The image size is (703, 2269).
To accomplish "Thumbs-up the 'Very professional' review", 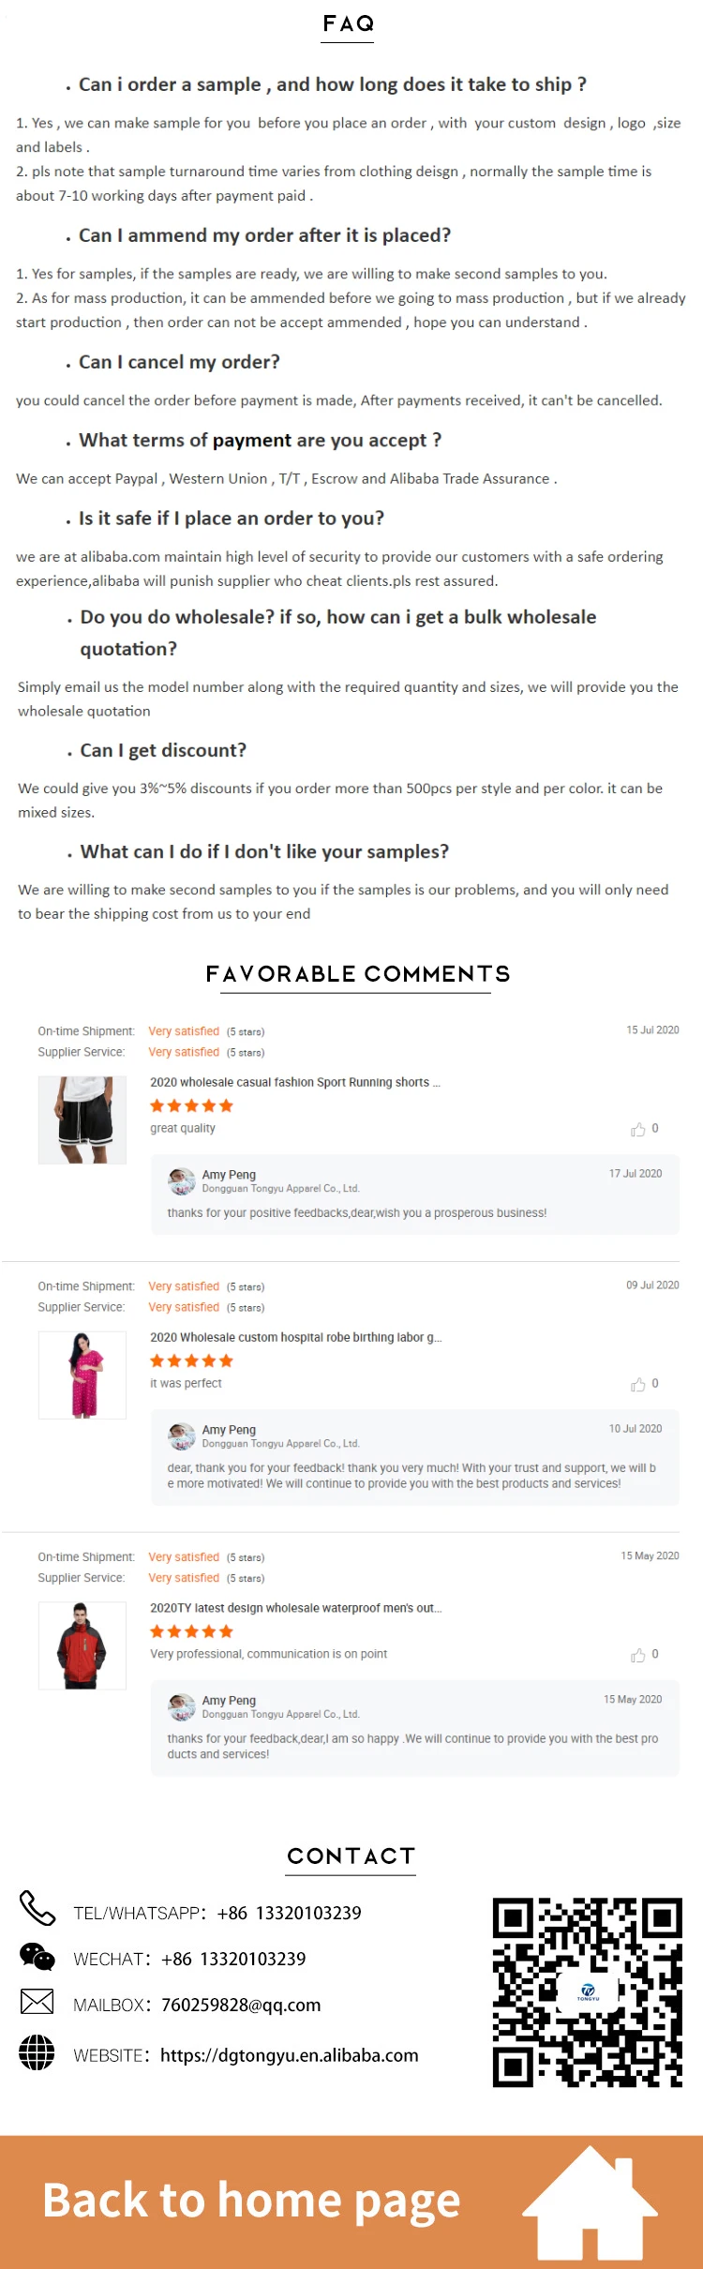I will click(638, 1656).
